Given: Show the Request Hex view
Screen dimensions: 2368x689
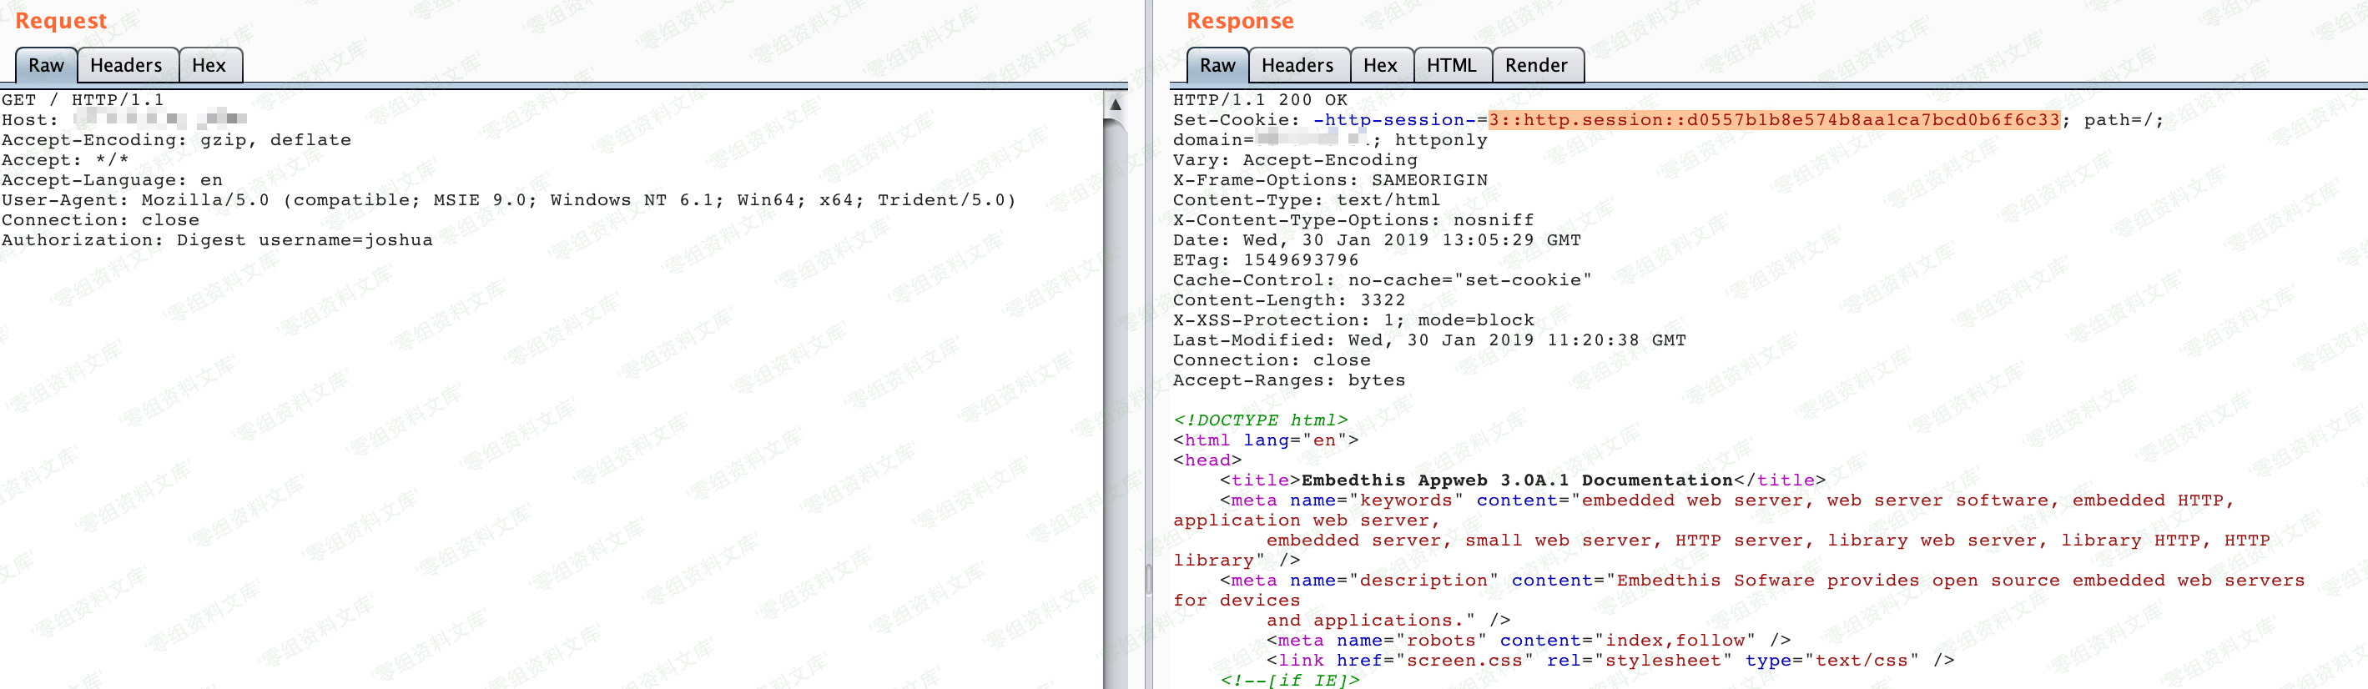Looking at the screenshot, I should (209, 65).
